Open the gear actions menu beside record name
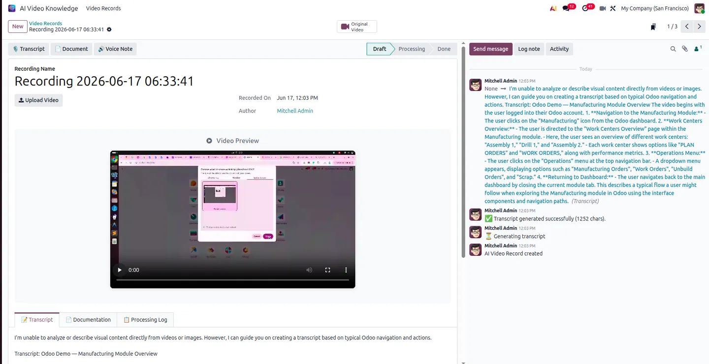Screen dimensions: 709x364 (109, 30)
